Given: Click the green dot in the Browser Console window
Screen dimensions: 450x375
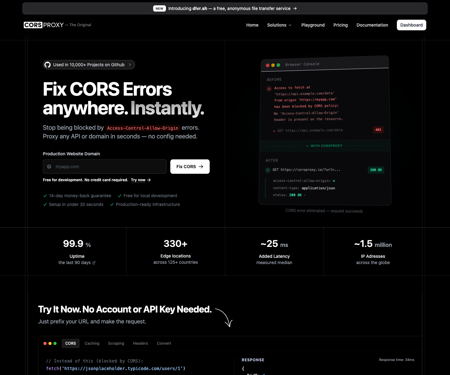Looking at the screenshot, I should pyautogui.click(x=278, y=65).
